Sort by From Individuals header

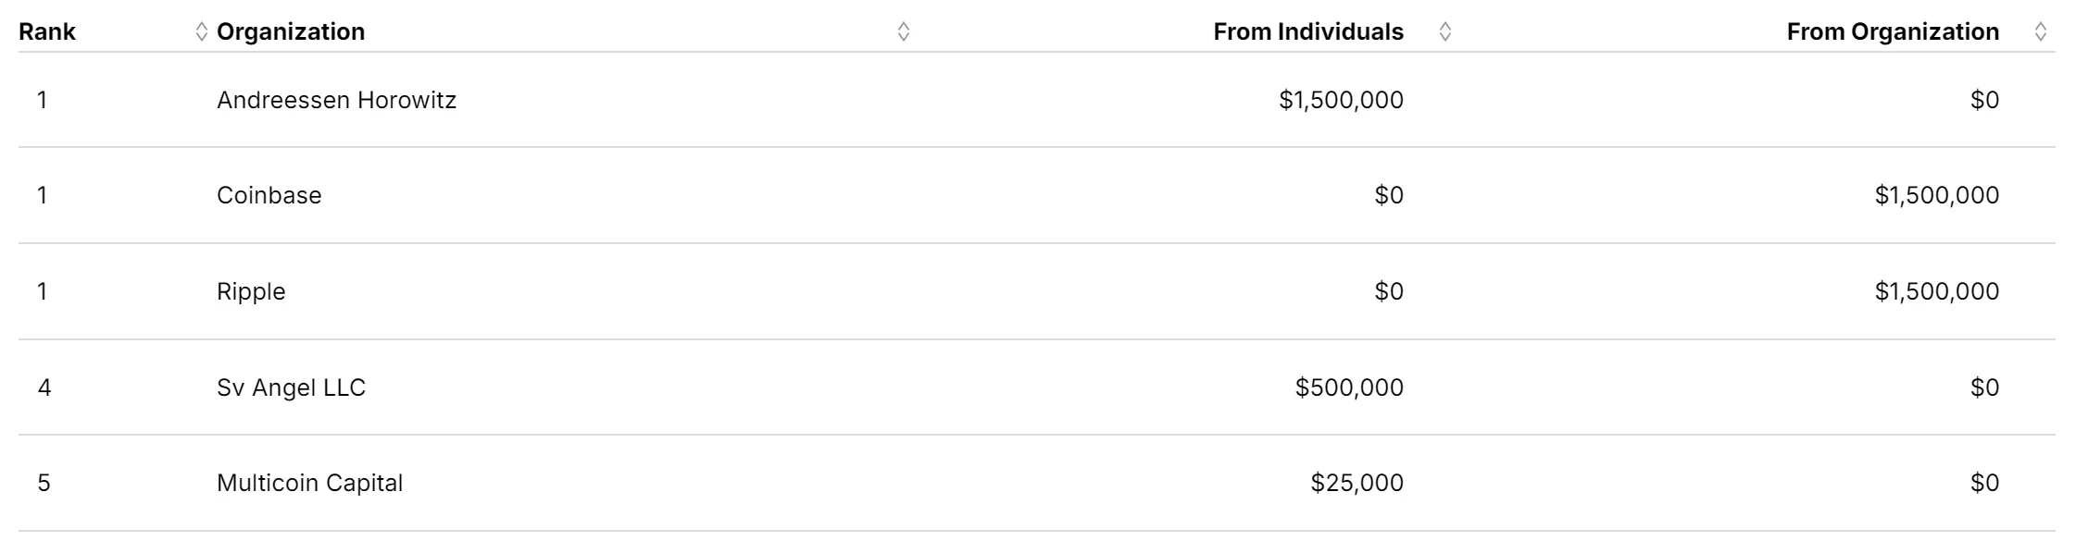[1307, 32]
